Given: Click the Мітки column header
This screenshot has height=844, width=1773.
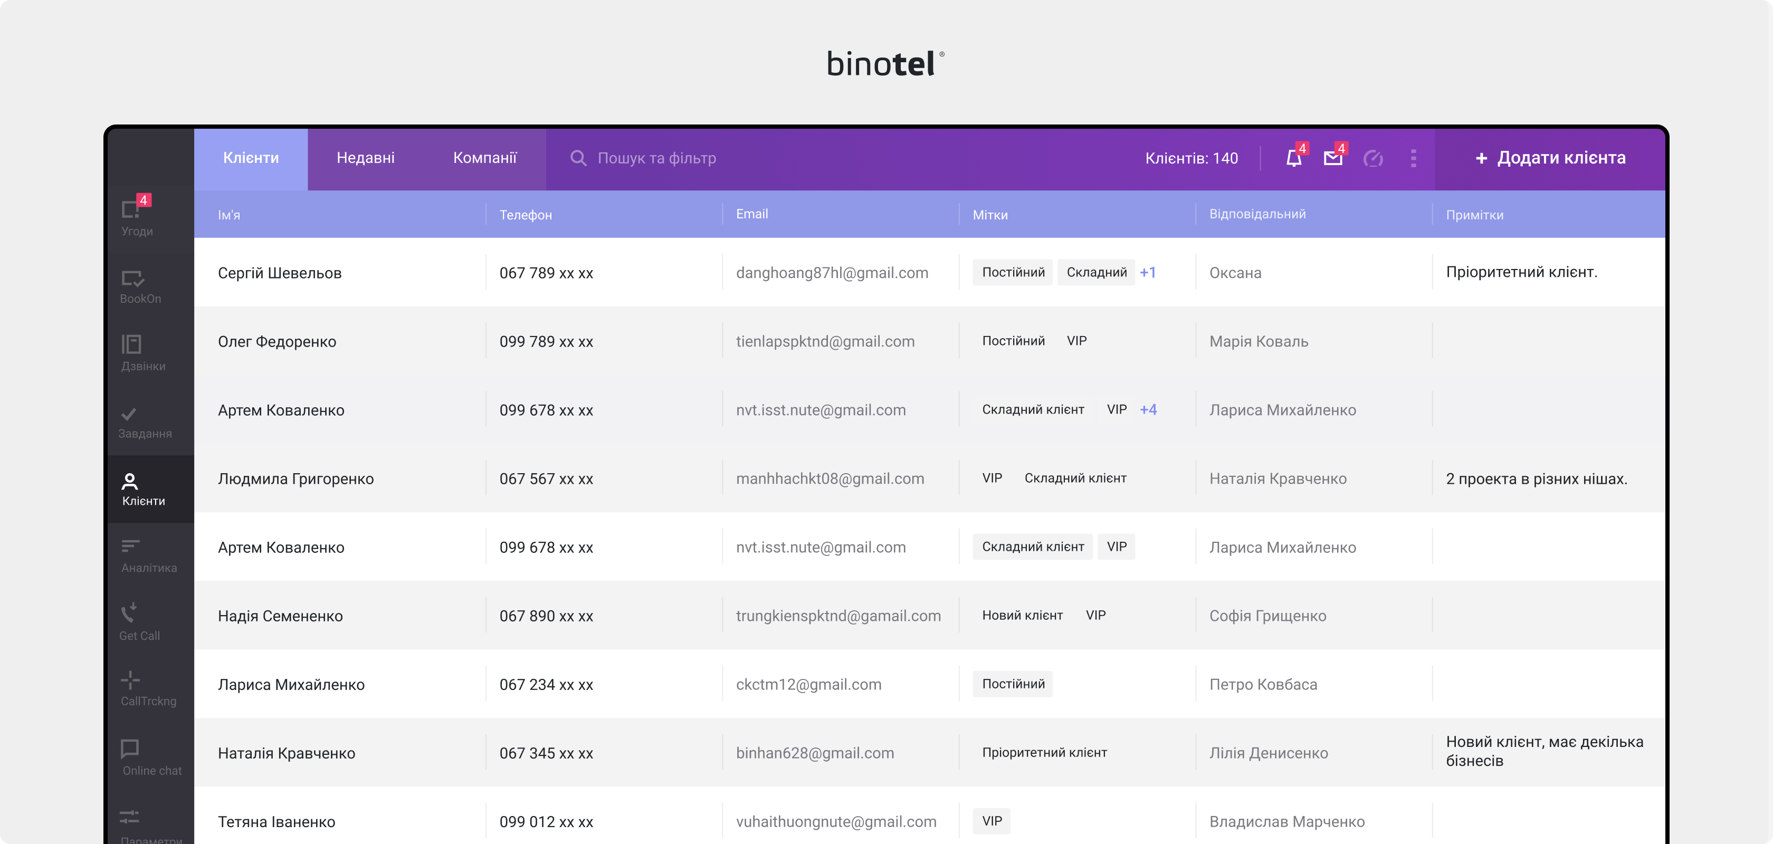Looking at the screenshot, I should pyautogui.click(x=990, y=215).
